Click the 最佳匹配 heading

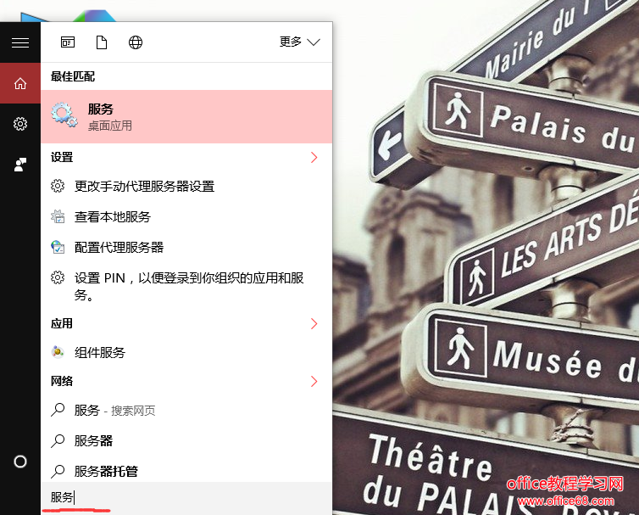tap(73, 76)
